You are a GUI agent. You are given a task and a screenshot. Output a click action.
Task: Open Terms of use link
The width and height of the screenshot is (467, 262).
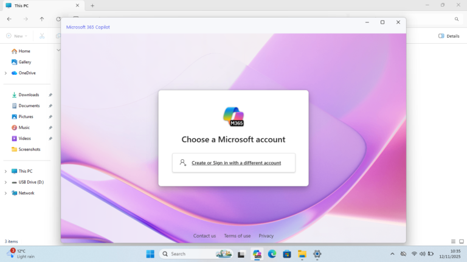coord(237,236)
